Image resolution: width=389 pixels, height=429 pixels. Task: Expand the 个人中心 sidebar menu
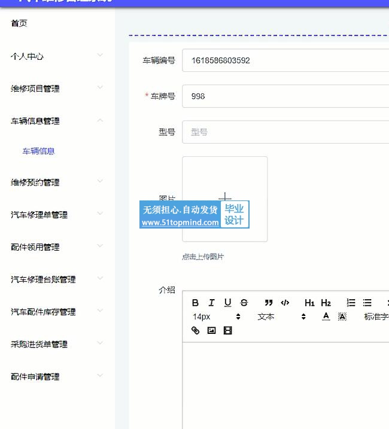point(57,56)
